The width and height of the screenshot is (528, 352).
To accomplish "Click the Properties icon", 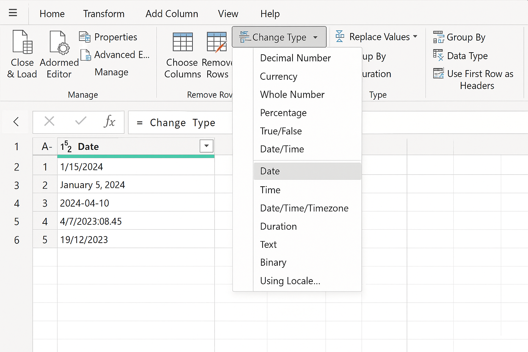I will point(85,37).
